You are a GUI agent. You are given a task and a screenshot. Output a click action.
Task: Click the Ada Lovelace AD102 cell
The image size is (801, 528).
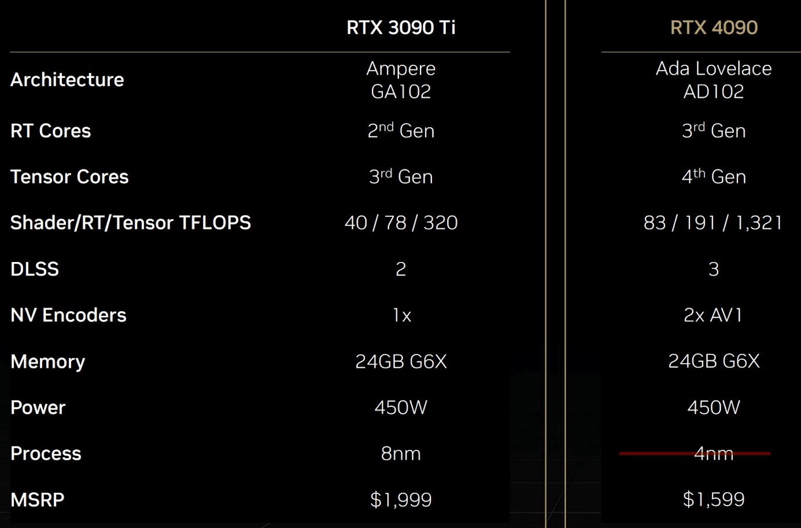pos(714,80)
